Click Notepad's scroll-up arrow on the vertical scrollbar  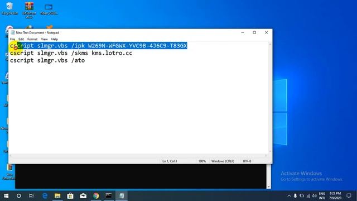pyautogui.click(x=270, y=44)
